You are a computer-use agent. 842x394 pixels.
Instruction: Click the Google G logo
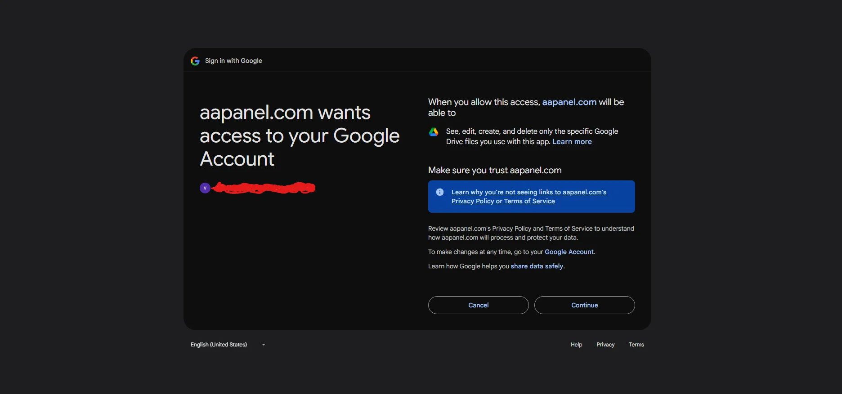[195, 61]
